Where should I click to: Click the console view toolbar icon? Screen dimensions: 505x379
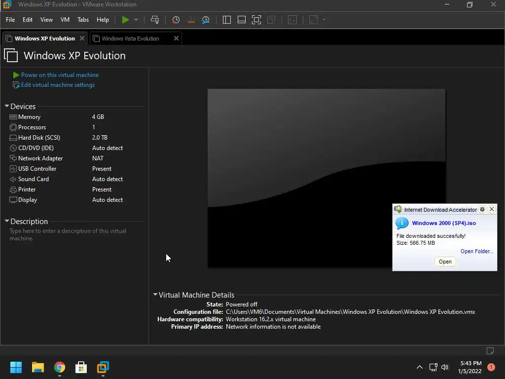click(x=292, y=20)
